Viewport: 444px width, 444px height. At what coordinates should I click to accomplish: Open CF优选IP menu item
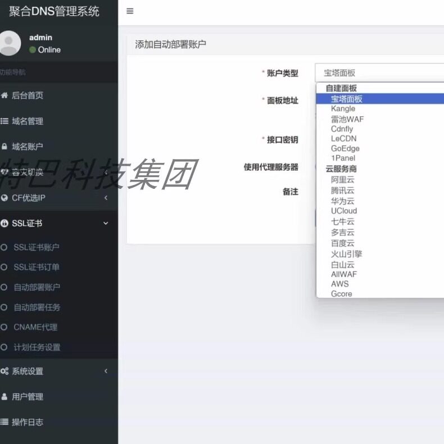(29, 198)
